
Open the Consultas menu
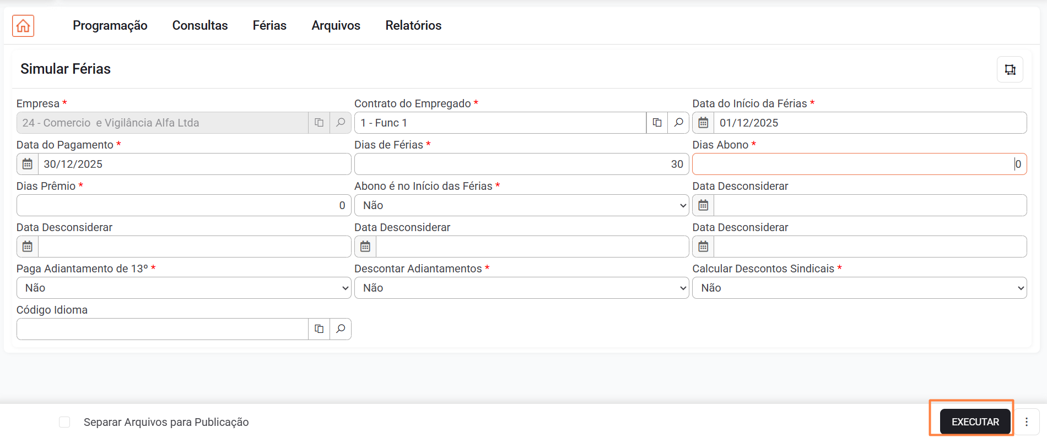pyautogui.click(x=200, y=25)
